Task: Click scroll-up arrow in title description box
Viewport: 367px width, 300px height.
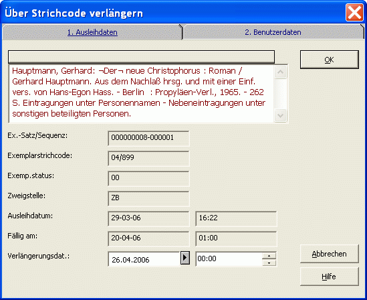Action: 280,72
